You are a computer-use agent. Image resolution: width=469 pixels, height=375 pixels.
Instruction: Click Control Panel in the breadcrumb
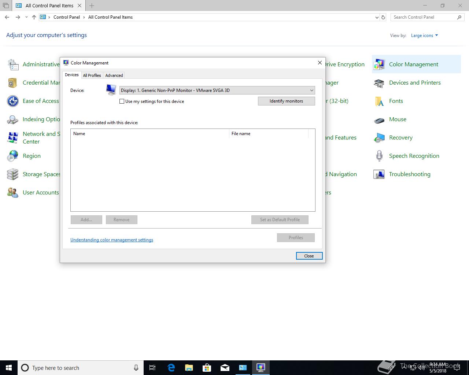pos(67,17)
